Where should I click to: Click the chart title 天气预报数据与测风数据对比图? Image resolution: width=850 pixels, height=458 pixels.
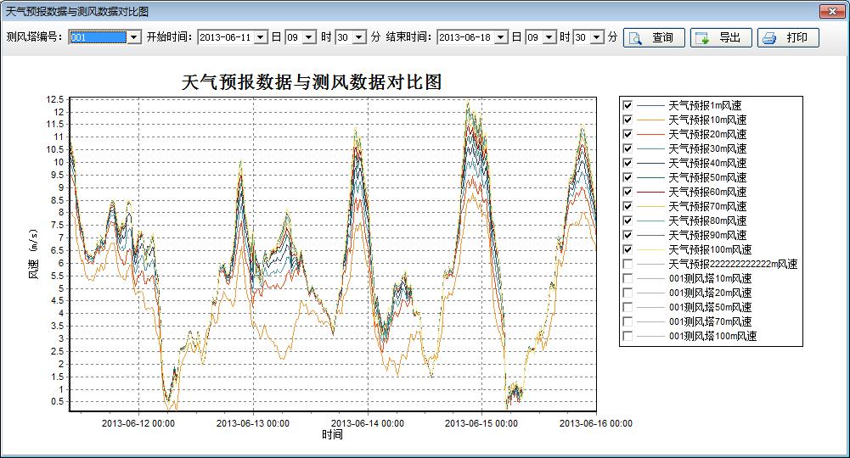click(x=312, y=82)
